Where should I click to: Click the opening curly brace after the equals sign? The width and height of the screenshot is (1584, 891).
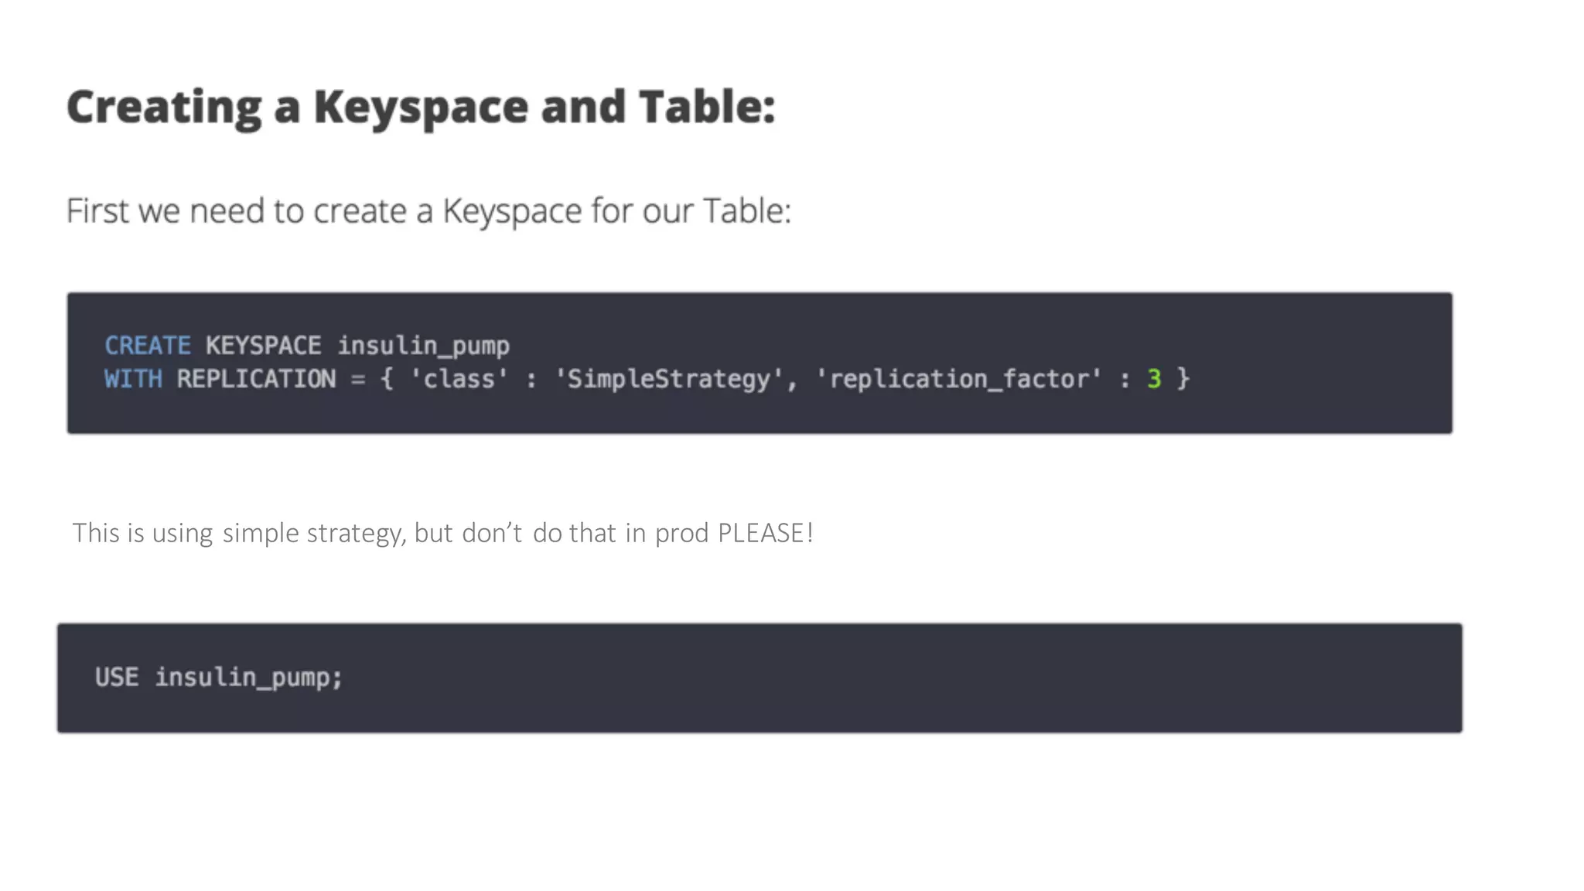tap(387, 379)
